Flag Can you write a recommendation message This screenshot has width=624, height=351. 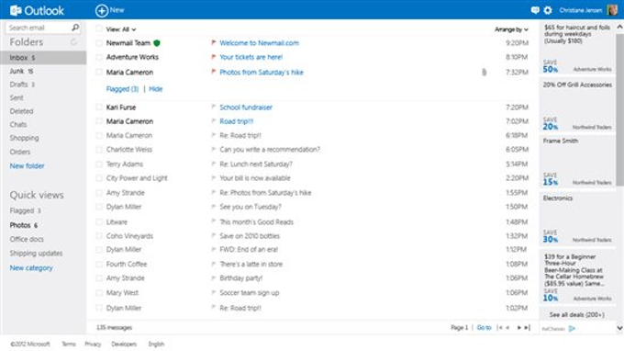[x=213, y=150]
